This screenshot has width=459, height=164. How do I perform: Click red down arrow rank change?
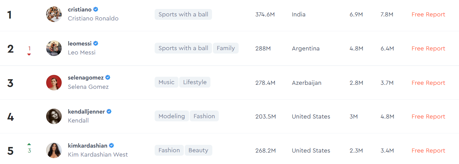29,54
